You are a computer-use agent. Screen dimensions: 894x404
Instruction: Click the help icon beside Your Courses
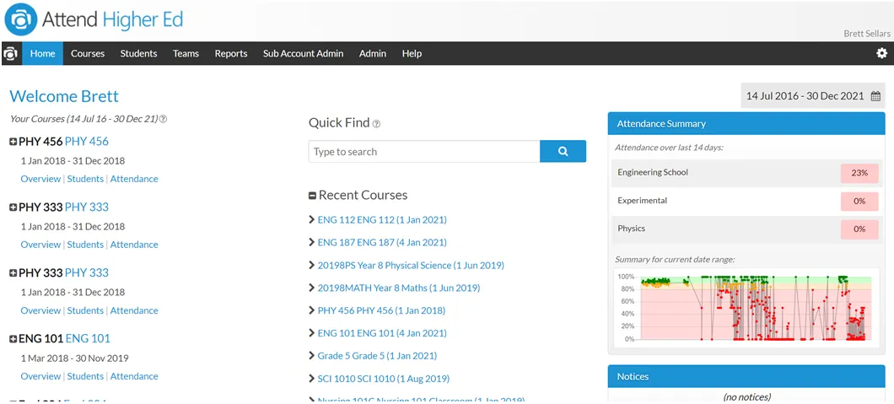tap(163, 119)
